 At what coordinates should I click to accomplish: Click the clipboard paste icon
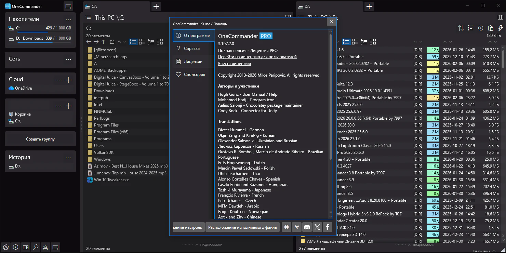click(491, 28)
